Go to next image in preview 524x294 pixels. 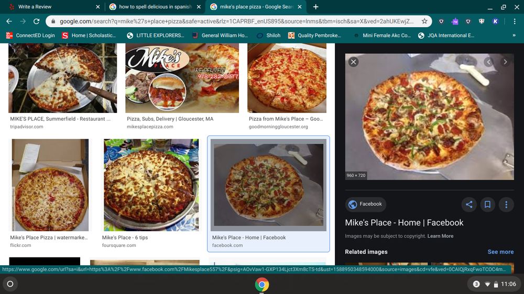click(505, 62)
